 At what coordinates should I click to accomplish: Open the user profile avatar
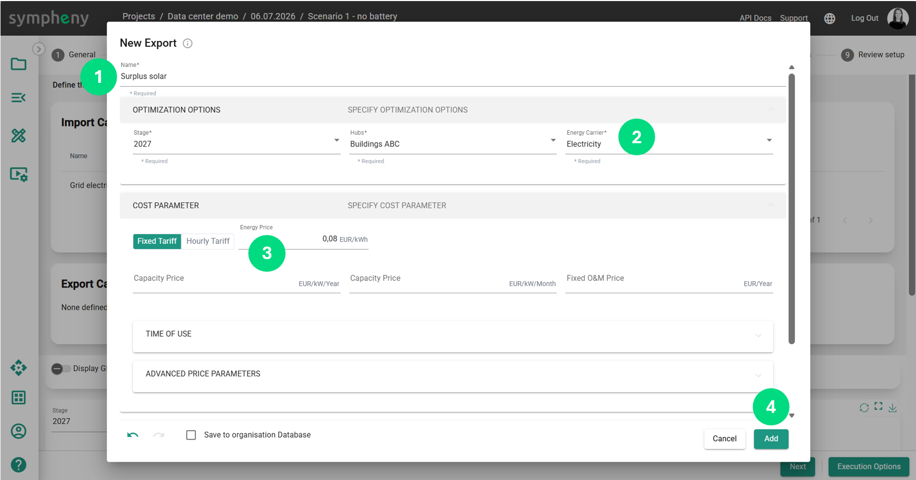pyautogui.click(x=898, y=18)
